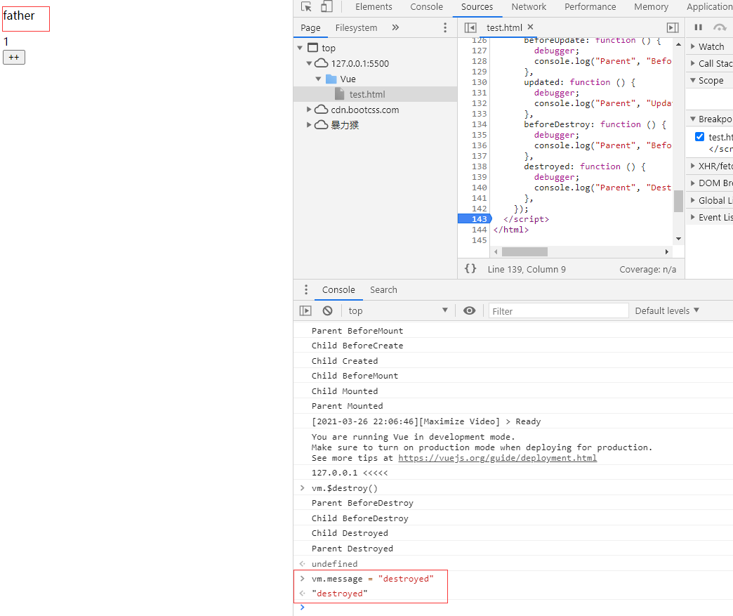
Task: Collapse the Vue folder node
Action: pos(318,79)
